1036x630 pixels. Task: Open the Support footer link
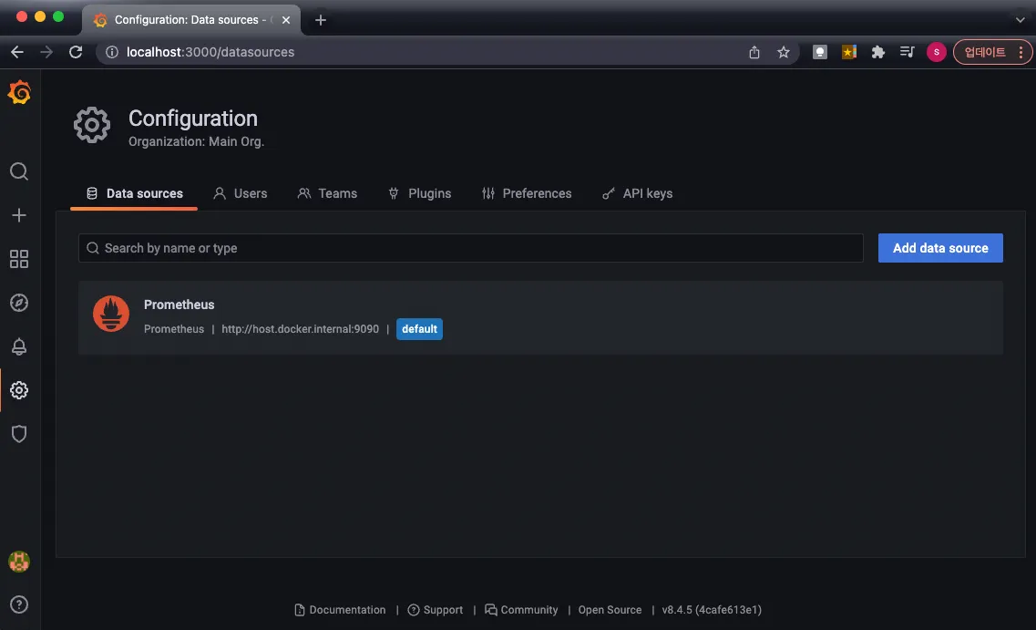[x=436, y=610]
